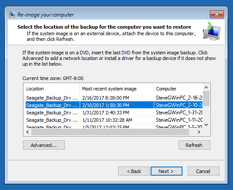This screenshot has height=190, width=233.
Task: Click SteveGWinPC_2-16 computer entry
Action: click(x=179, y=98)
